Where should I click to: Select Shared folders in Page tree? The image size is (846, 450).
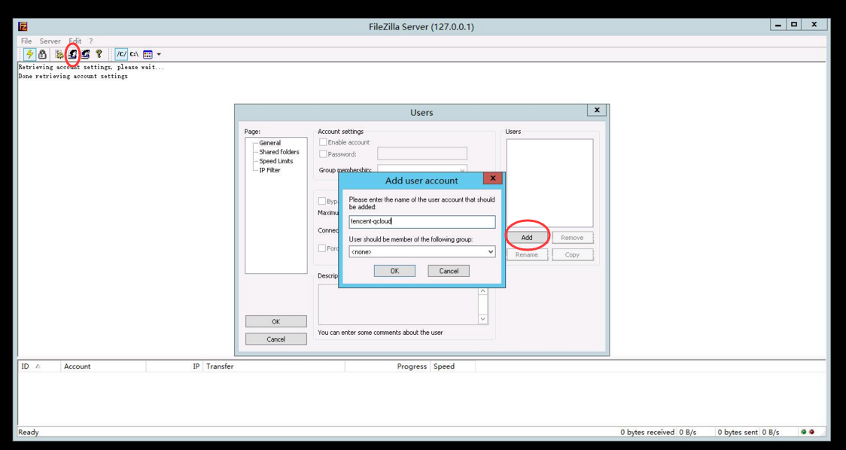tap(278, 152)
